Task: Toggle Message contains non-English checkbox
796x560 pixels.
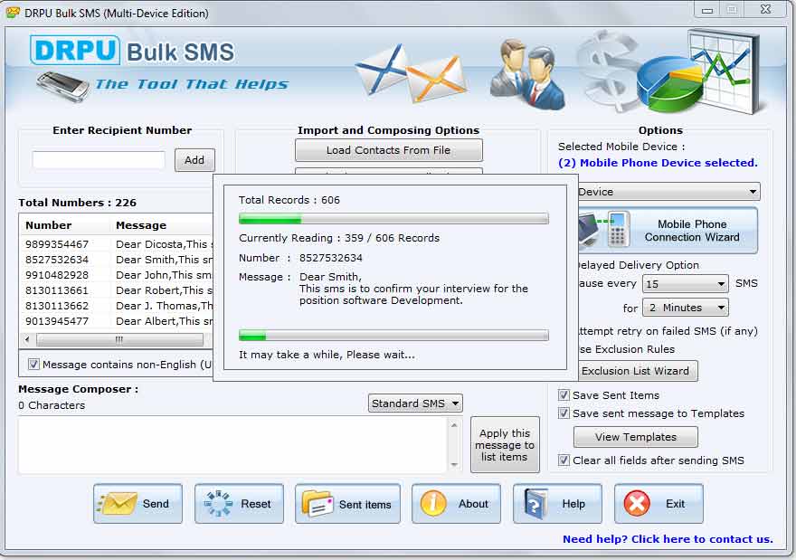Action: coord(33,364)
